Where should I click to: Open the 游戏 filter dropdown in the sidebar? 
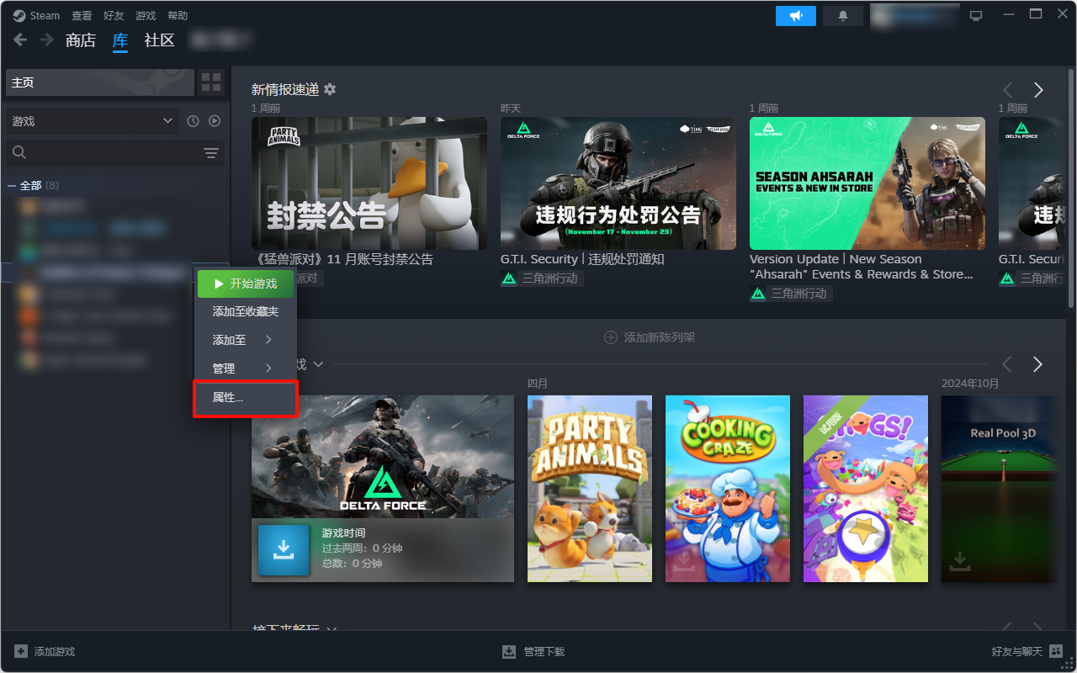(x=91, y=120)
